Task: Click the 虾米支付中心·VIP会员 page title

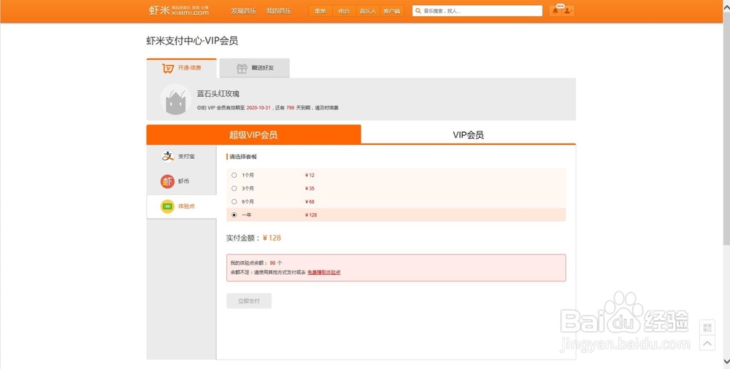Action: (x=192, y=41)
